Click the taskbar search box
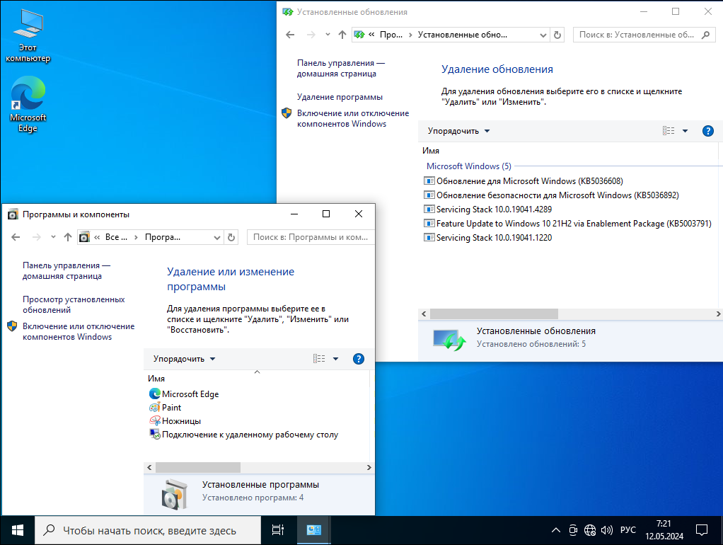723x545 pixels. tap(148, 531)
